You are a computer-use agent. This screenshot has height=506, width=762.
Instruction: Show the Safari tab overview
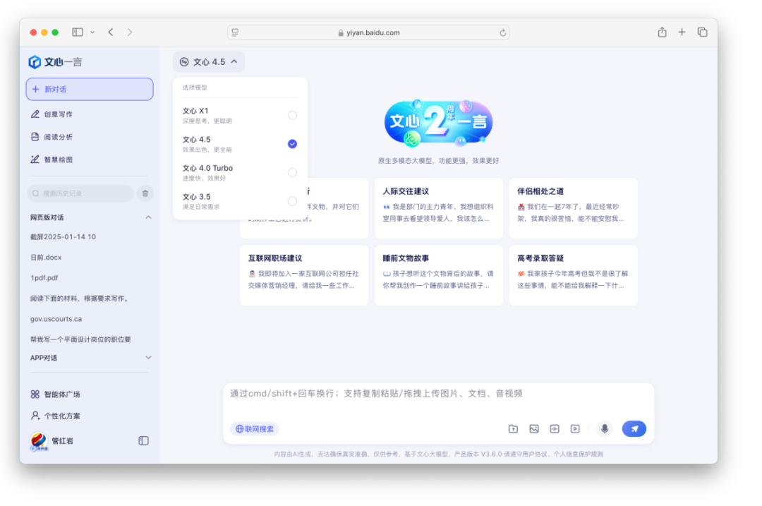click(702, 32)
